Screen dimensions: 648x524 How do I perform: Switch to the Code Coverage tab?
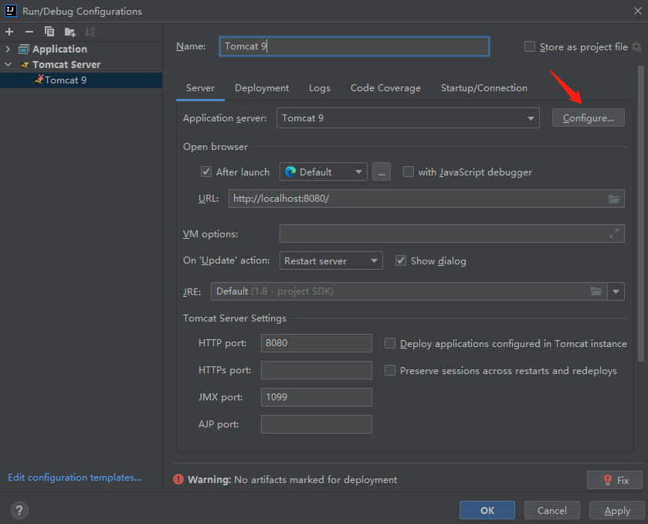coord(385,88)
